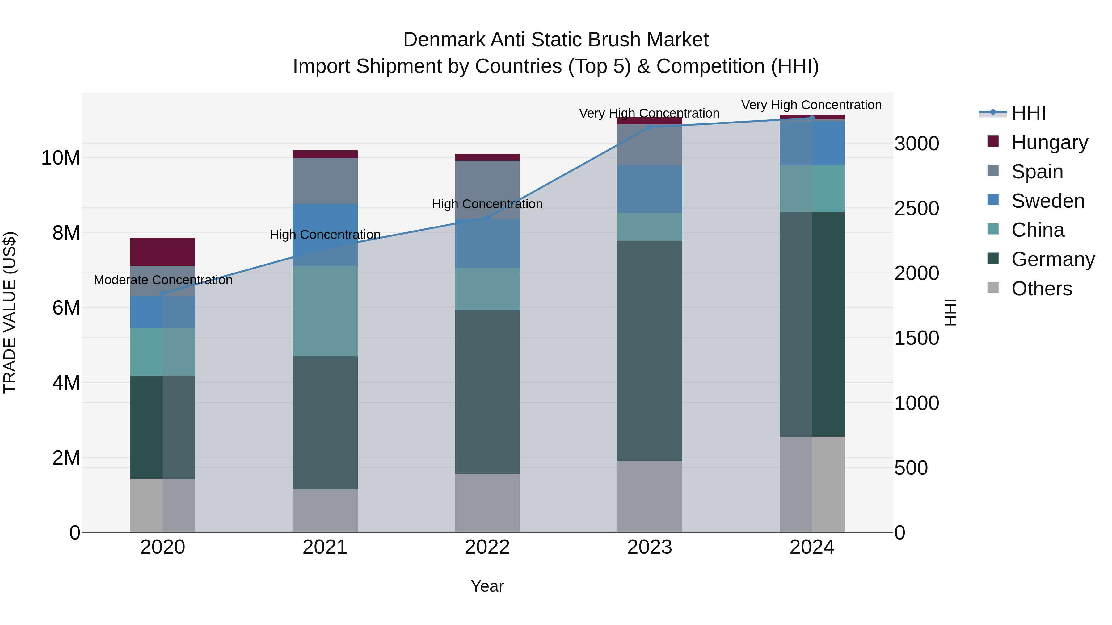Click the Germany segment of 2023 bar
This screenshot has width=1112, height=625.
point(650,351)
